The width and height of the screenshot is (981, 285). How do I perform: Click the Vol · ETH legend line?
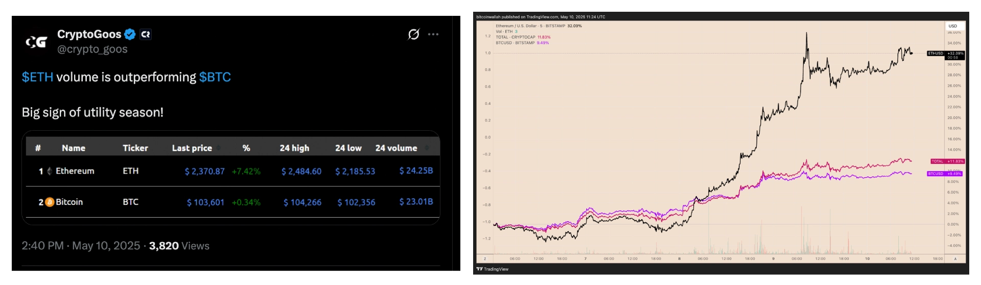(506, 32)
